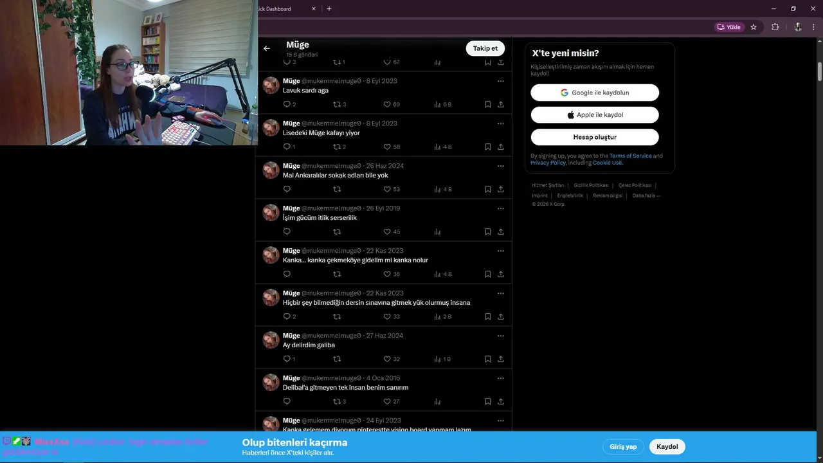
Task: Reply to 'Hiçbir şey bilmediğin dersin' post
Action: pyautogui.click(x=287, y=316)
